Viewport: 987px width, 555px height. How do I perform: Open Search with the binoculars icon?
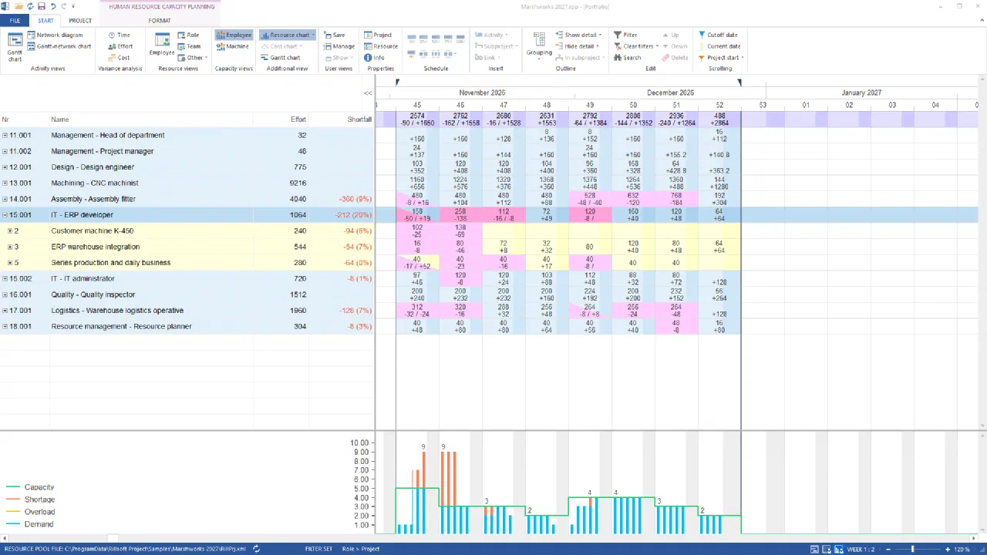[627, 58]
